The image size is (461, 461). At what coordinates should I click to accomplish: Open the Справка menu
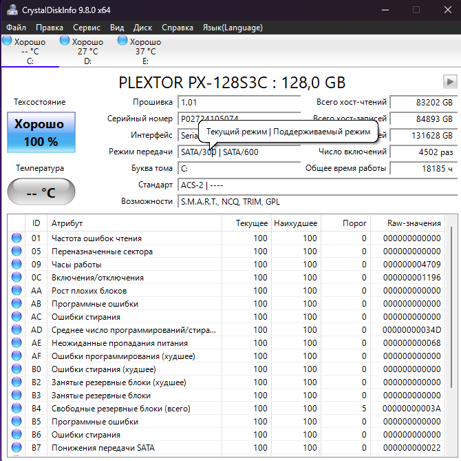tap(178, 28)
